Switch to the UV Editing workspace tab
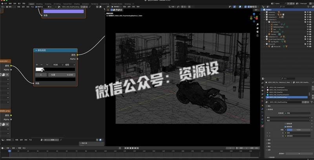 [57, 4]
